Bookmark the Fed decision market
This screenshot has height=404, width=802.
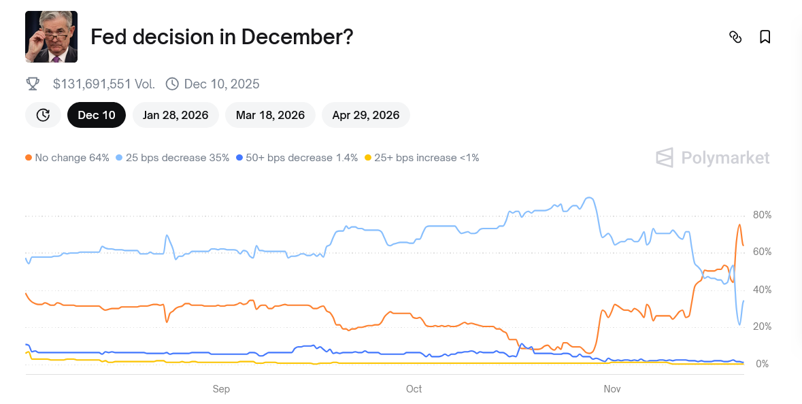click(x=765, y=37)
